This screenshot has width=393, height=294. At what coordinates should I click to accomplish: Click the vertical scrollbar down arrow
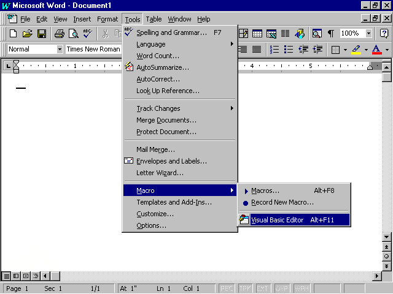tap(386, 237)
